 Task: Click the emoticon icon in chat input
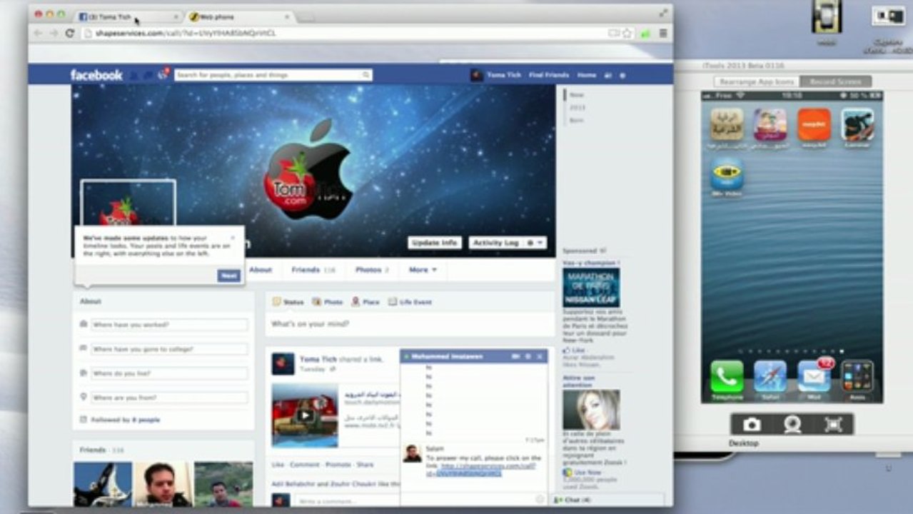click(540, 500)
